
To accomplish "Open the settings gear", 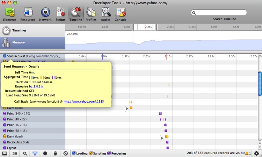I will tap(256, 153).
